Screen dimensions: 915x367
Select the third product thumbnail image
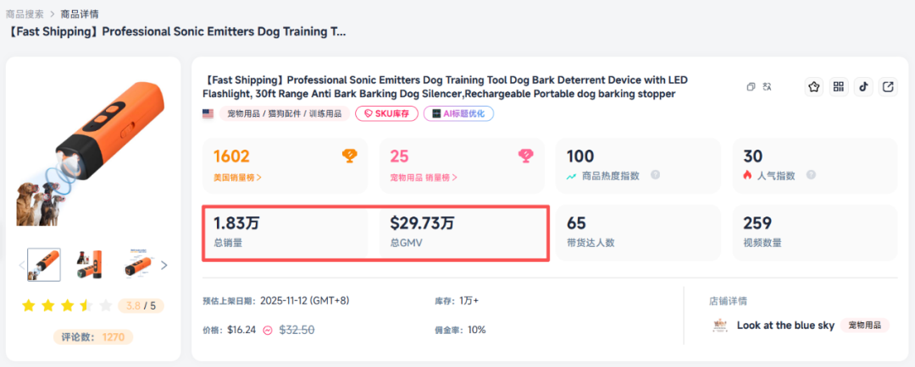[x=136, y=265]
